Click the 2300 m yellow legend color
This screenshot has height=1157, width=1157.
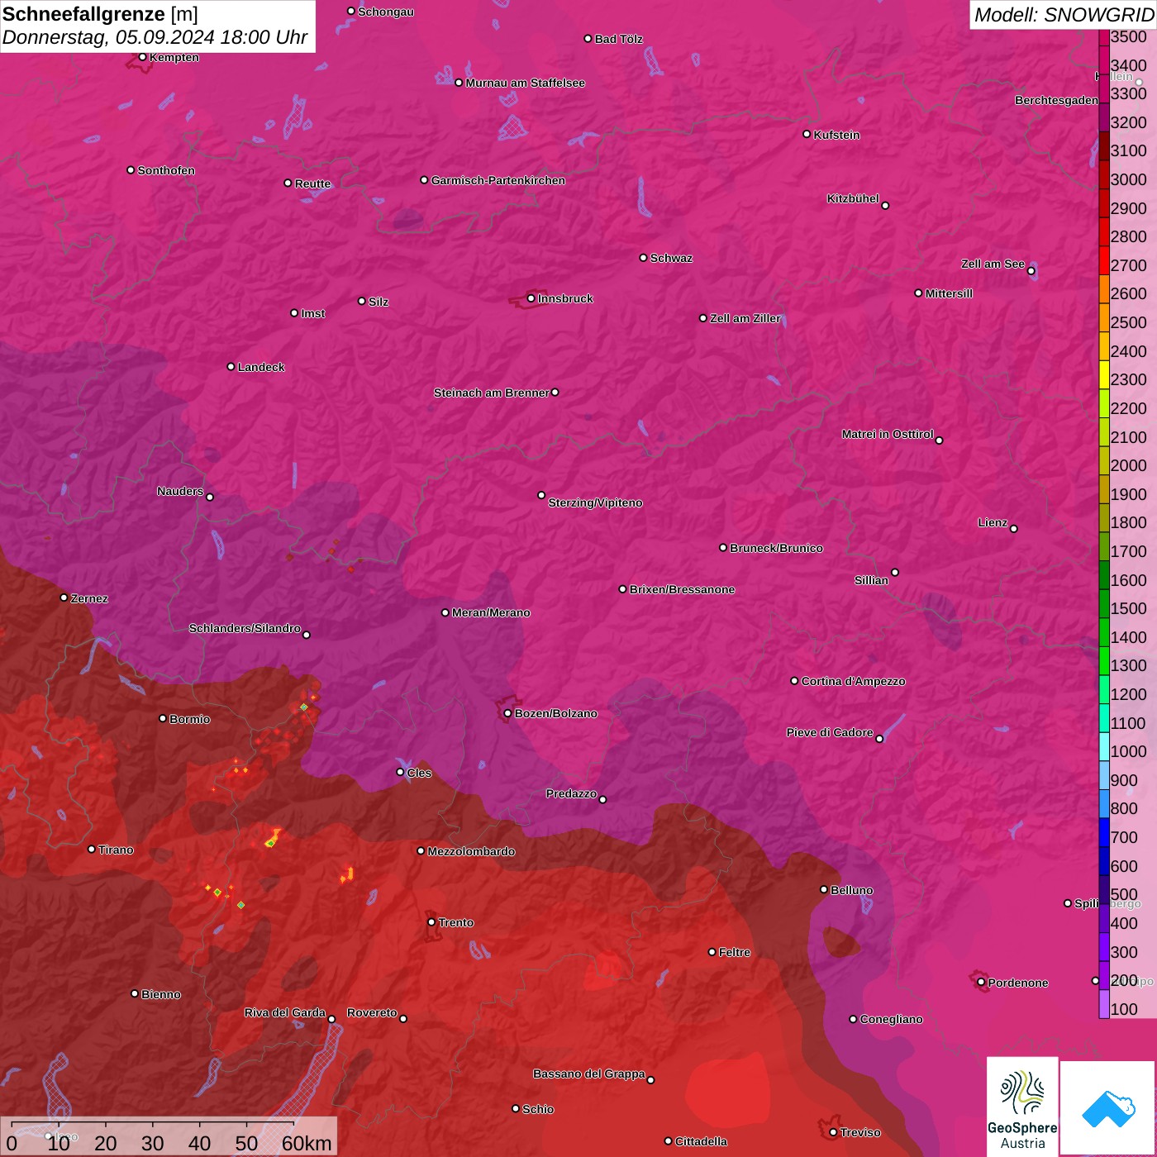[1104, 374]
